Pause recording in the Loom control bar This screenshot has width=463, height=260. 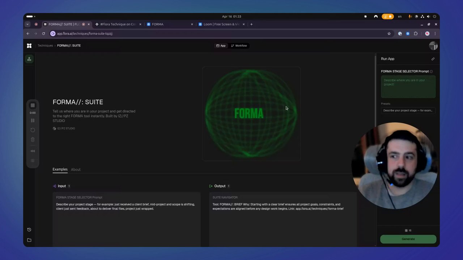coord(33,121)
